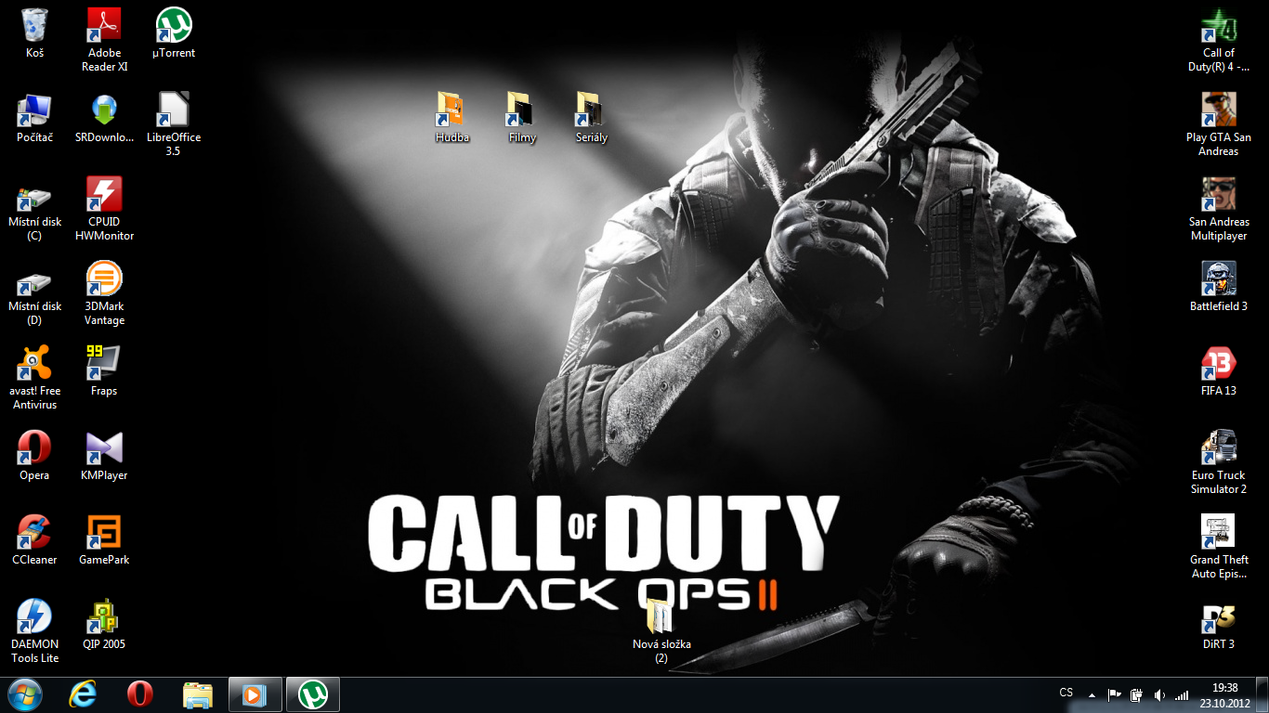1269x713 pixels.
Task: Open the network signal tray icon
Action: 1182,694
